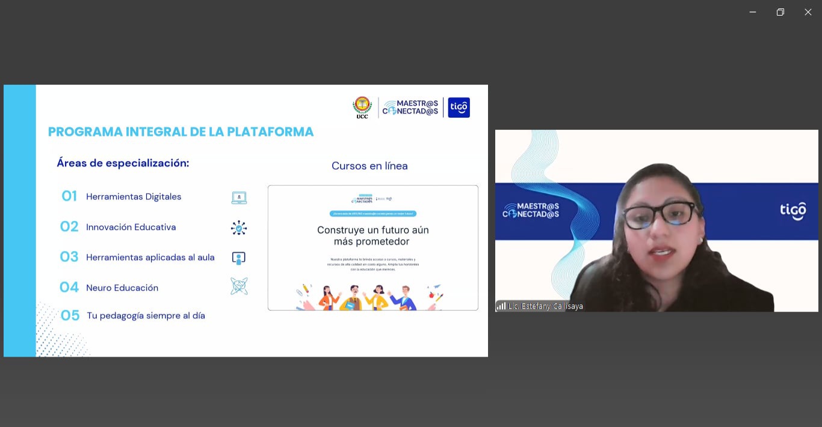Select the Tu pedagogía siempre al día item
Image resolution: width=822 pixels, height=427 pixels.
[x=146, y=316]
